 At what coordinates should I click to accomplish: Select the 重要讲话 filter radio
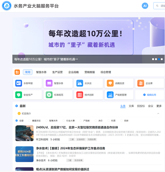(29, 121)
